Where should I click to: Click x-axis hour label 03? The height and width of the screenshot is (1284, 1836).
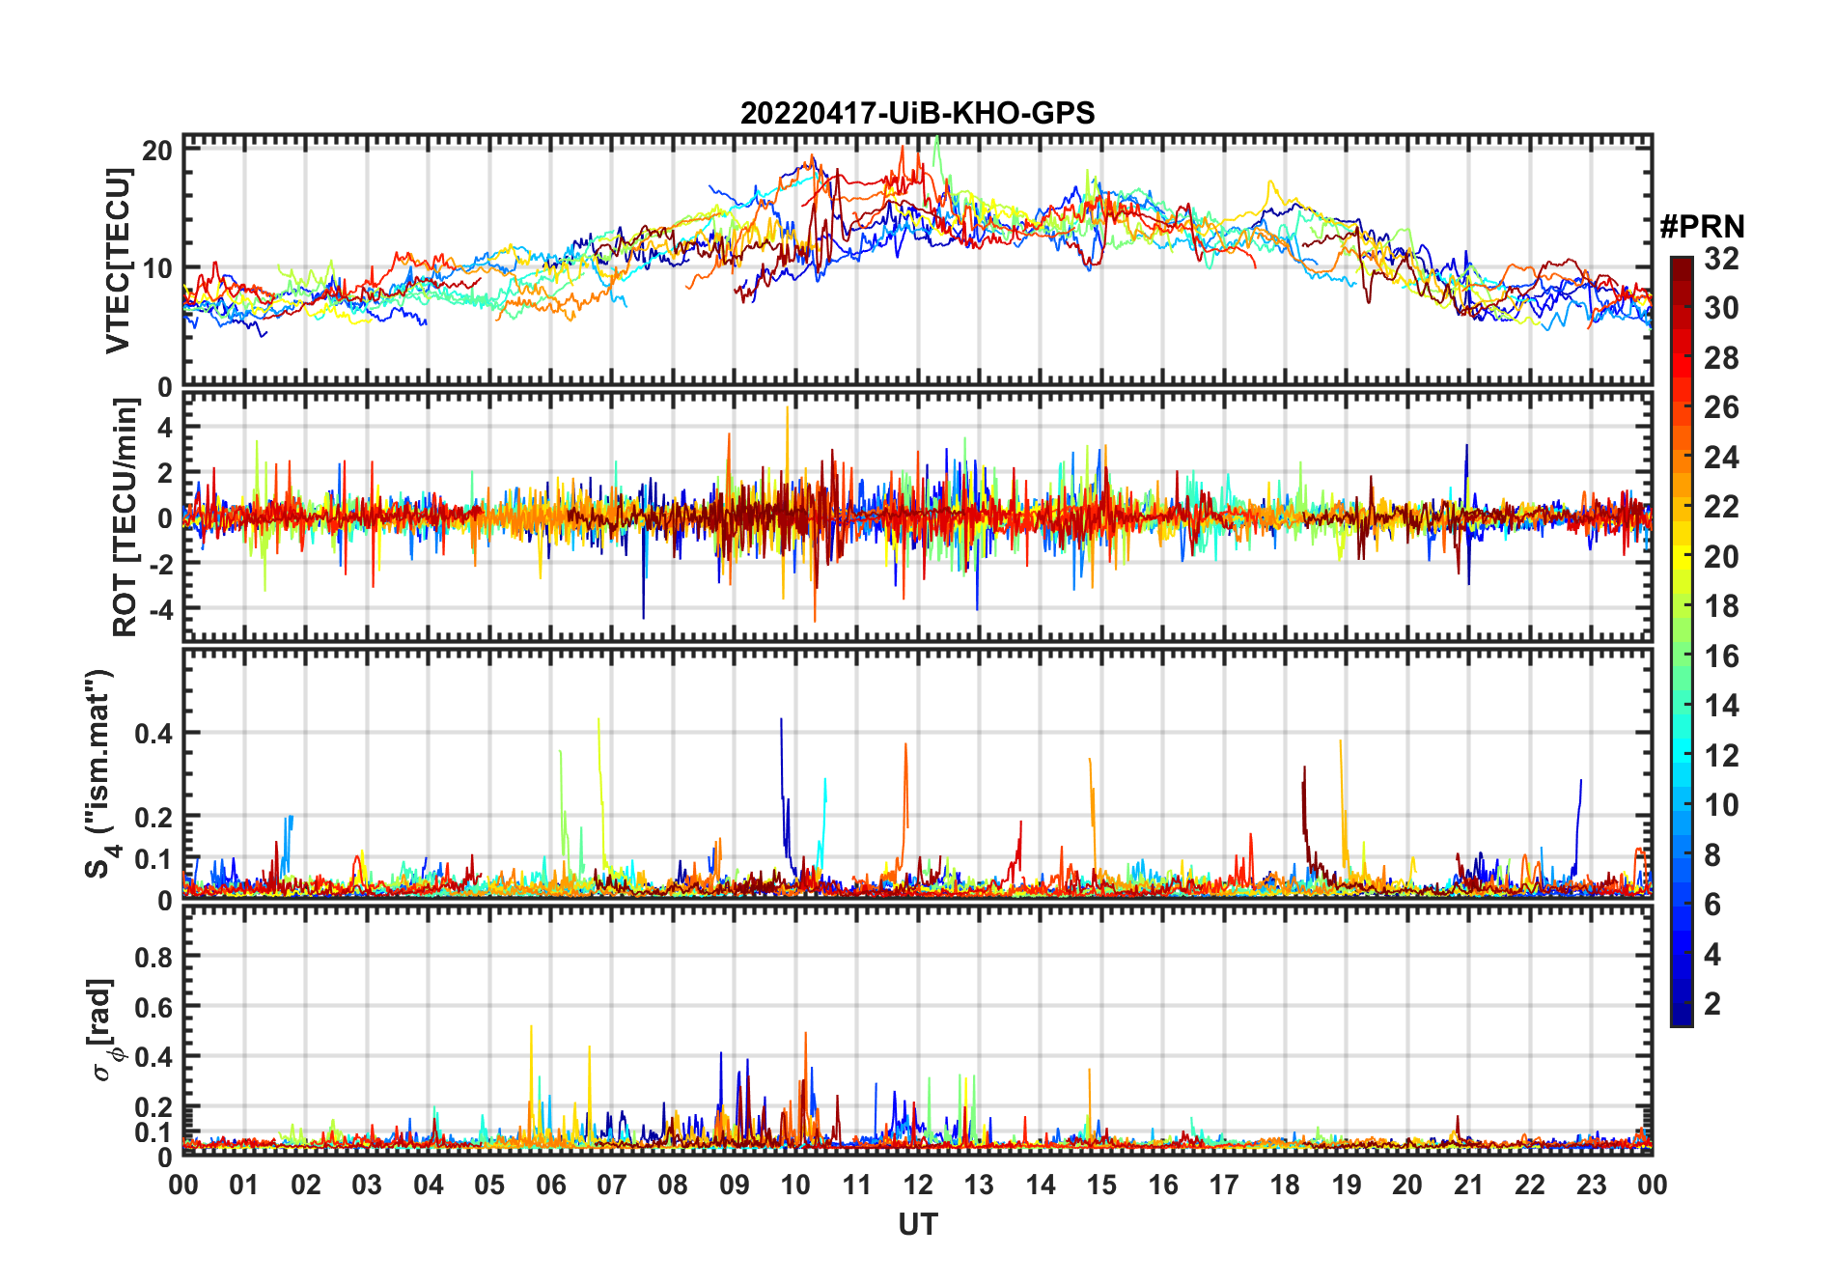[367, 1185]
